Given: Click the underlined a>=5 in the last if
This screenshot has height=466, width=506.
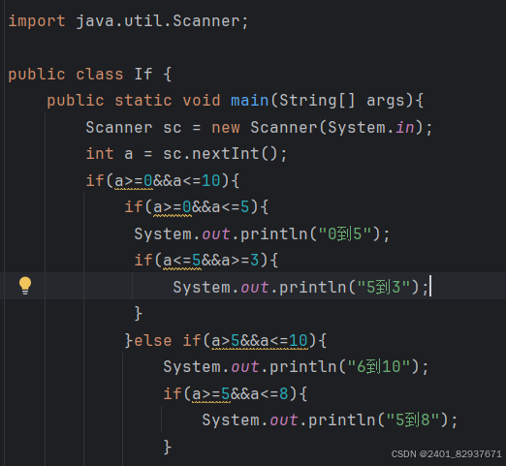Looking at the screenshot, I should click(x=211, y=393).
